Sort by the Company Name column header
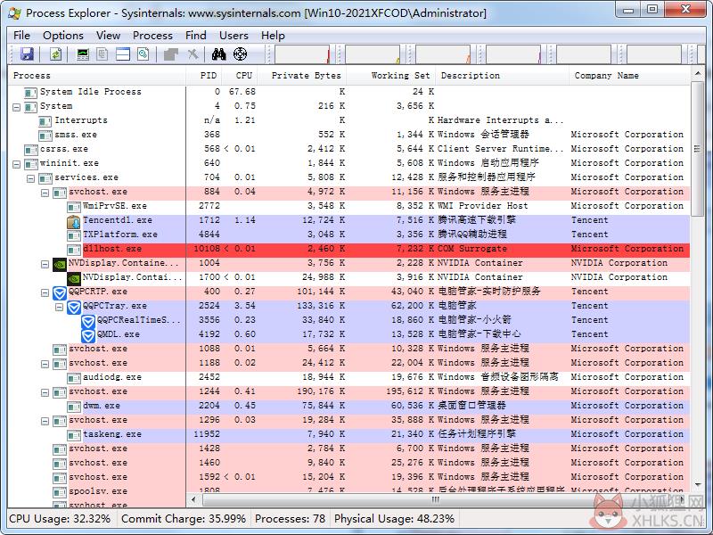The height and width of the screenshot is (535, 713). [629, 76]
